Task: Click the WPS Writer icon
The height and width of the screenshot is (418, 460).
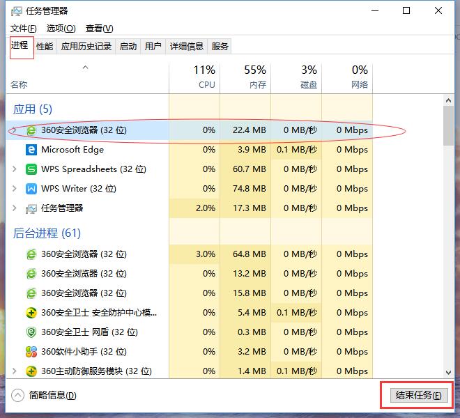Action: 31,189
